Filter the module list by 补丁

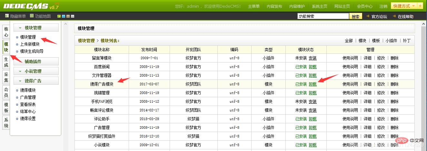click(407, 41)
